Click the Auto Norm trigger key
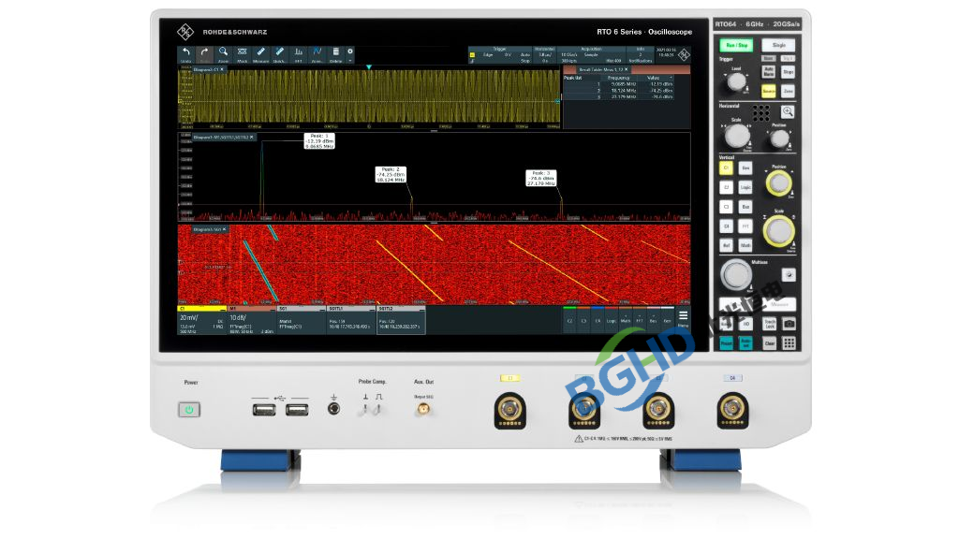 click(x=768, y=72)
